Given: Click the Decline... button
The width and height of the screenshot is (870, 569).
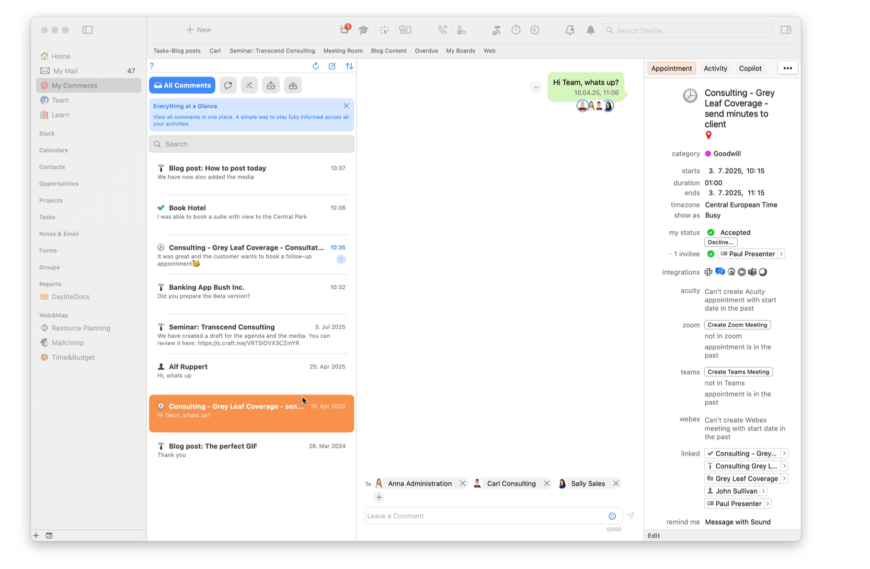Looking at the screenshot, I should (x=720, y=242).
